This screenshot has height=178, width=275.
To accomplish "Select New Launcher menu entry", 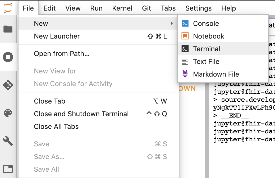I will point(57,36).
